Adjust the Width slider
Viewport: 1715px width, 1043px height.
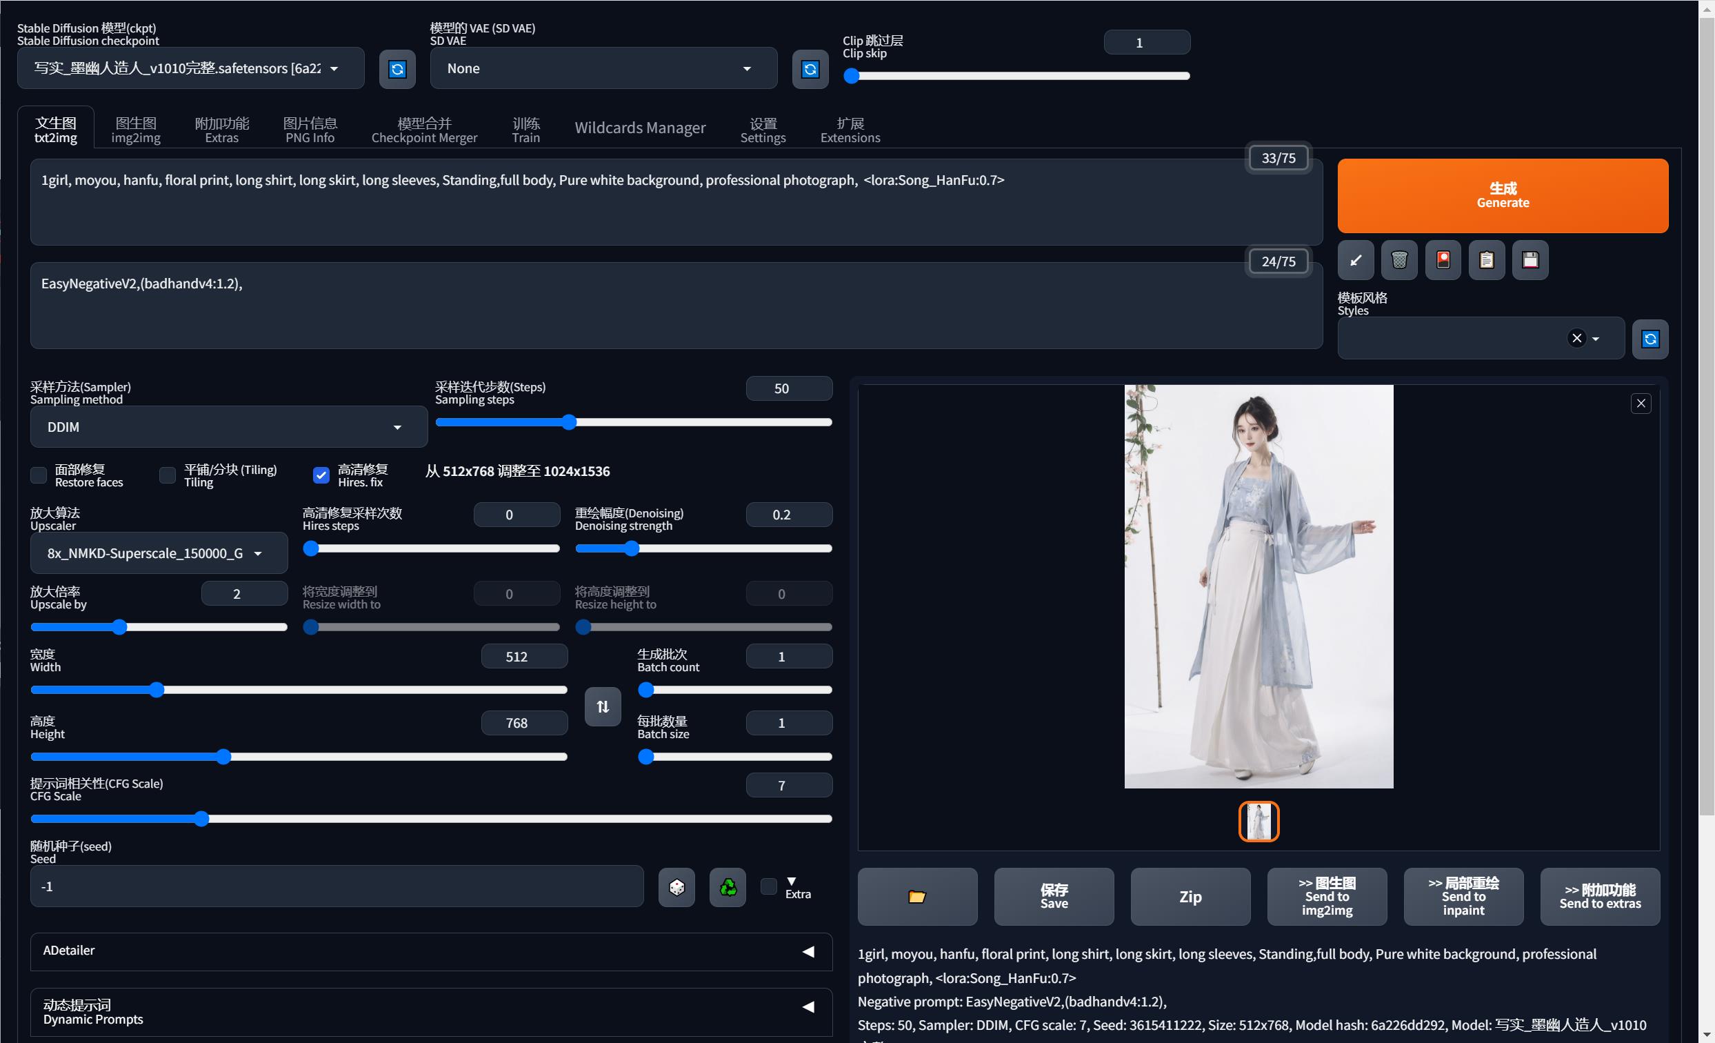[x=299, y=690]
